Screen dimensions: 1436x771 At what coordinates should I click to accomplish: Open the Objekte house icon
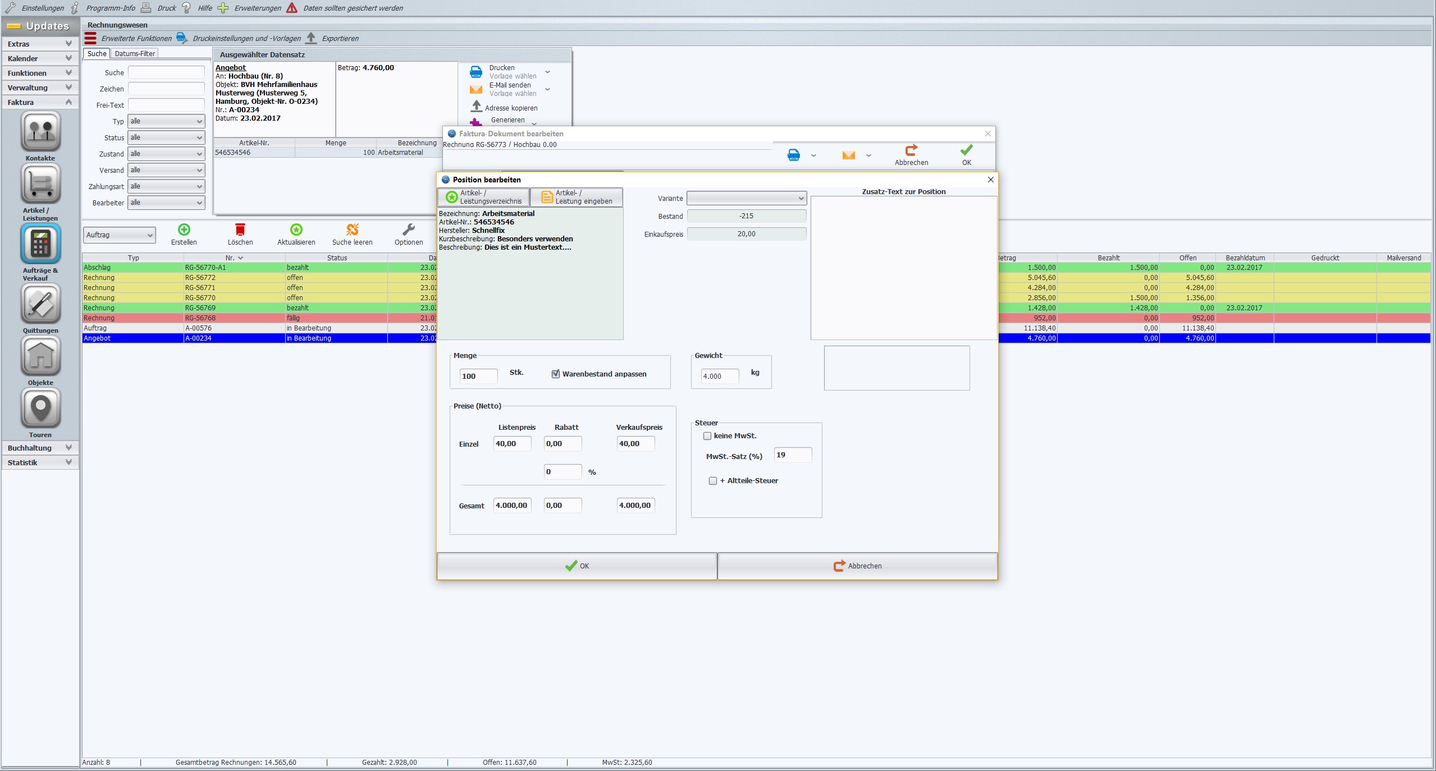pos(40,356)
